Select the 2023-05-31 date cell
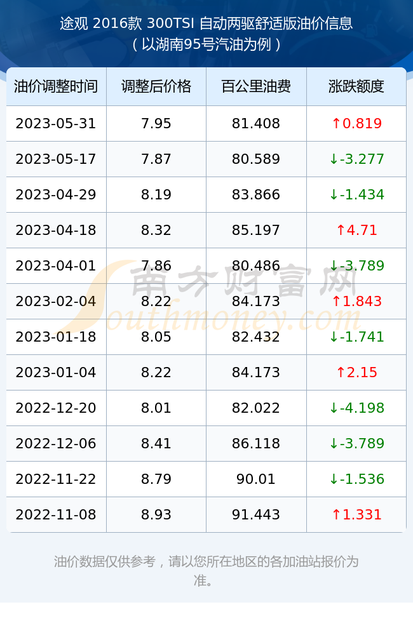 click(56, 124)
